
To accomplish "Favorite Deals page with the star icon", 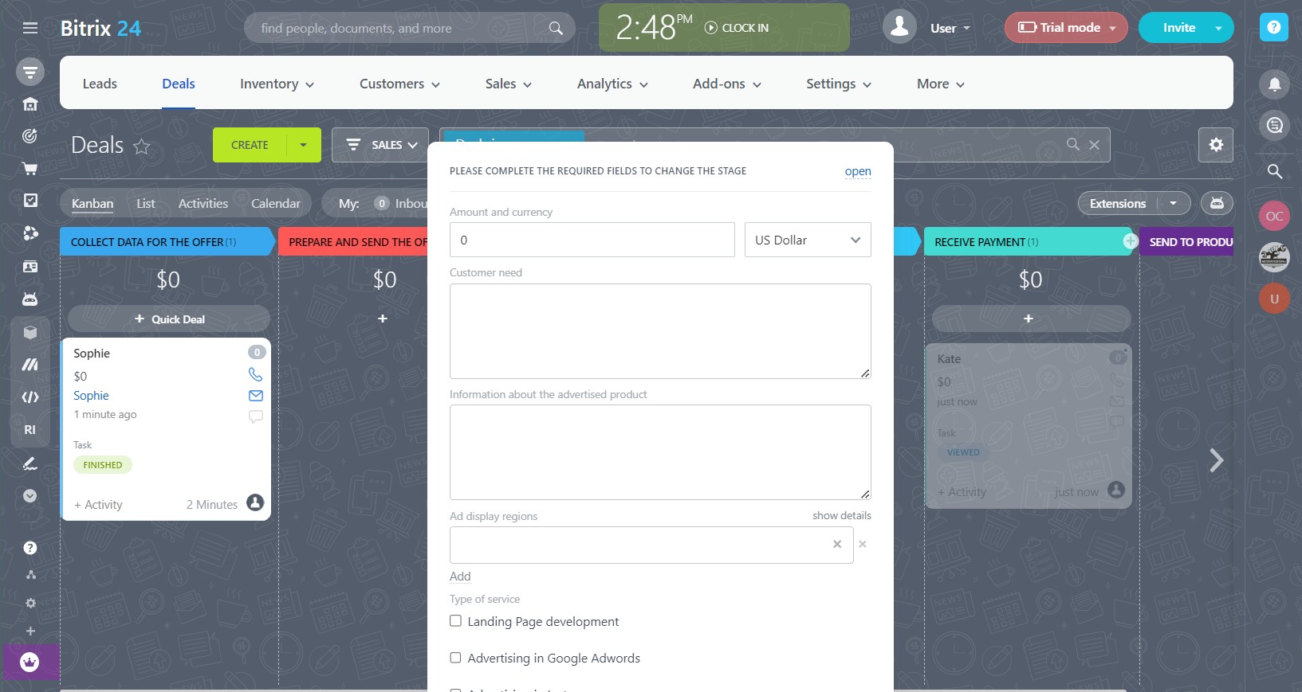I will click(142, 147).
